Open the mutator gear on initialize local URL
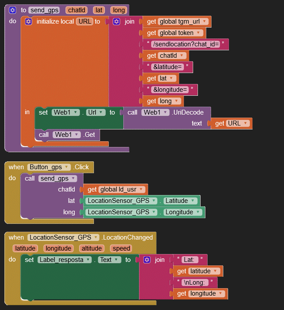284x310 pixels. pyautogui.click(x=29, y=21)
